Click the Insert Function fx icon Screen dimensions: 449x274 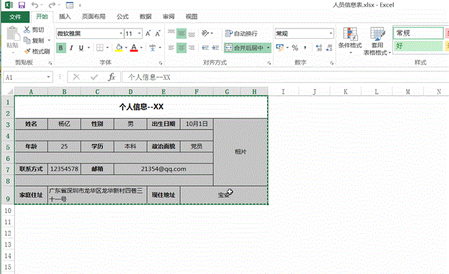coord(111,77)
